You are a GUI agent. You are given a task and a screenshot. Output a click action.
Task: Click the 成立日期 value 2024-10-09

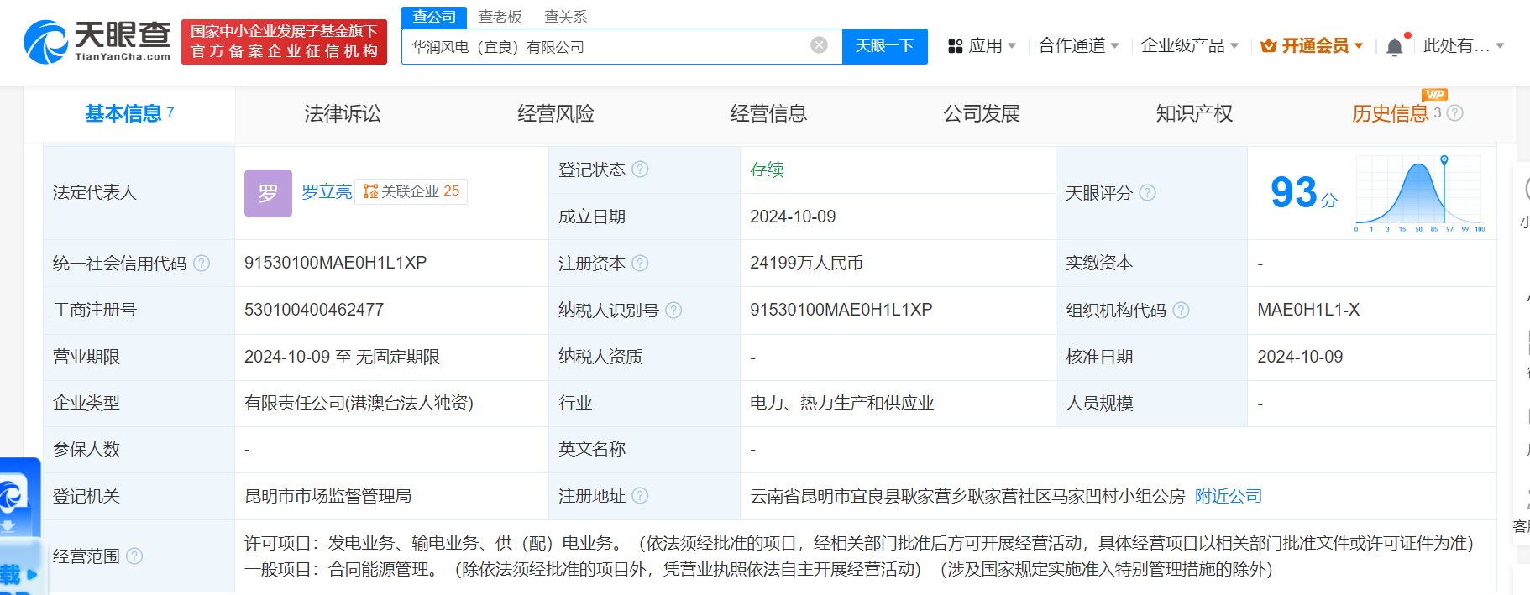click(793, 217)
